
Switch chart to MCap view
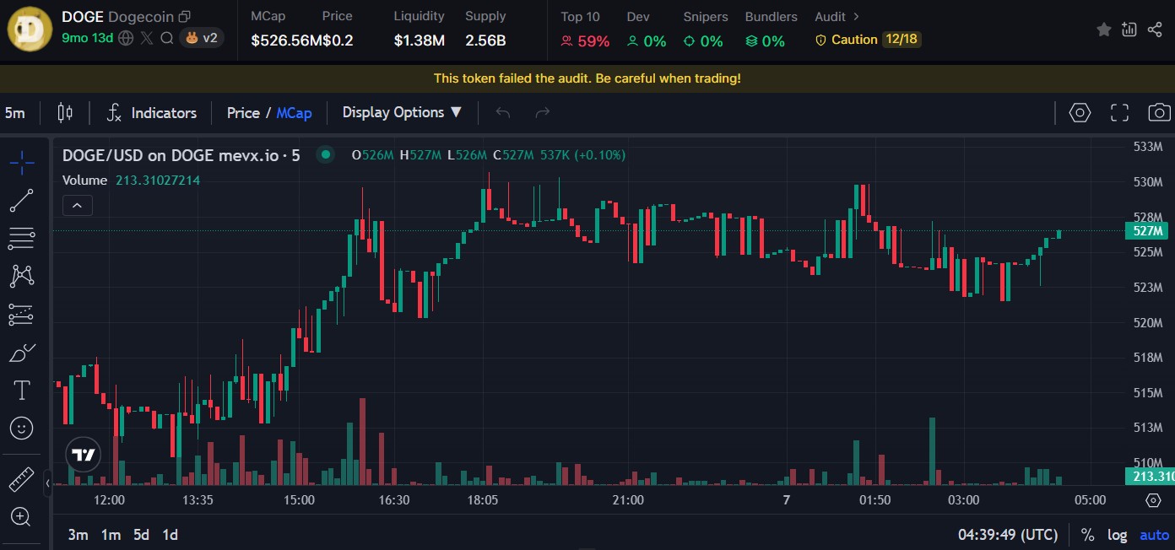click(x=294, y=113)
